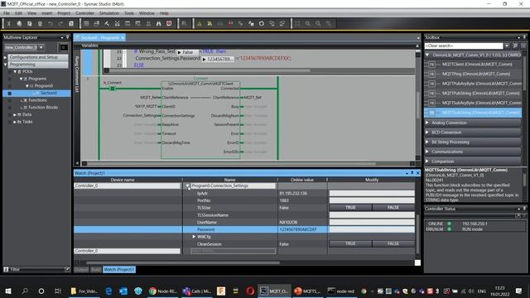
Task: Collapse the Programming node
Action: coord(5,65)
